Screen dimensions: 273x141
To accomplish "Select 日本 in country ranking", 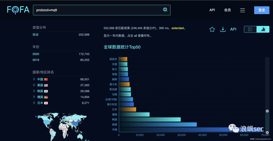I will pyautogui.click(x=40, y=103).
